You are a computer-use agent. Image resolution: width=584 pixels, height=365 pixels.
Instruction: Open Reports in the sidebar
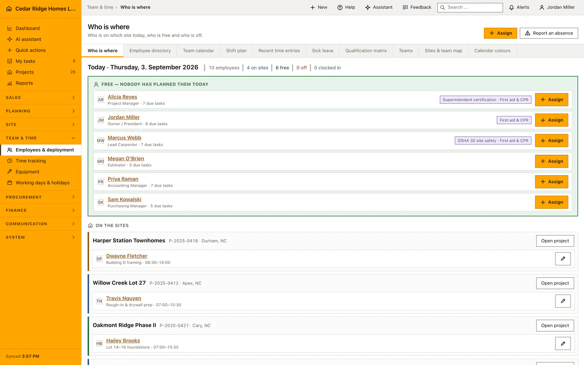[41, 83]
